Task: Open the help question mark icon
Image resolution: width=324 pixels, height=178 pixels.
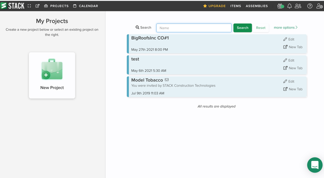Action: tap(310, 6)
